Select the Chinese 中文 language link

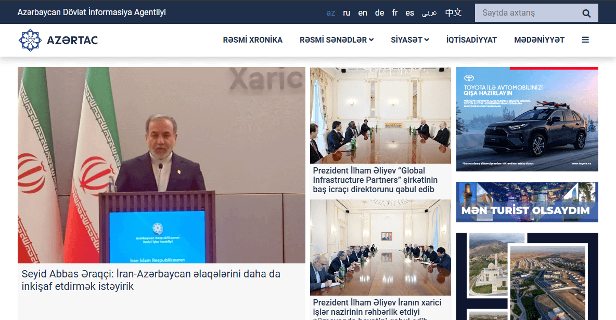[x=453, y=12]
